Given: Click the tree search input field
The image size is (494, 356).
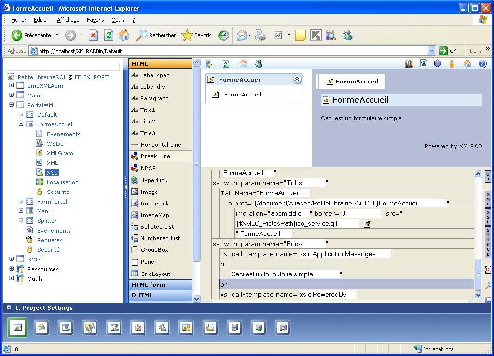Looking at the screenshot, I should (63, 67).
